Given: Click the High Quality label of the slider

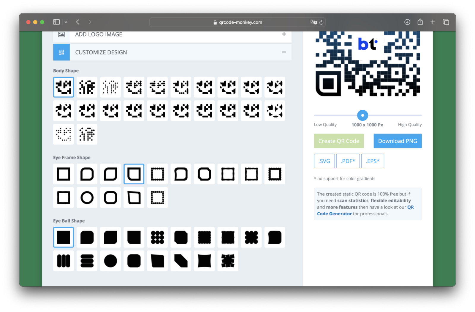Looking at the screenshot, I should [x=410, y=125].
